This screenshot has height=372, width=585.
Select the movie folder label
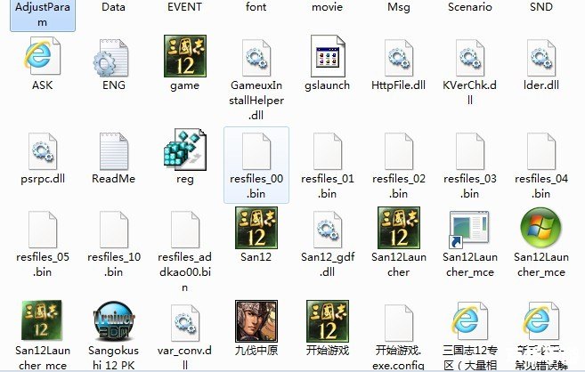pos(327,7)
